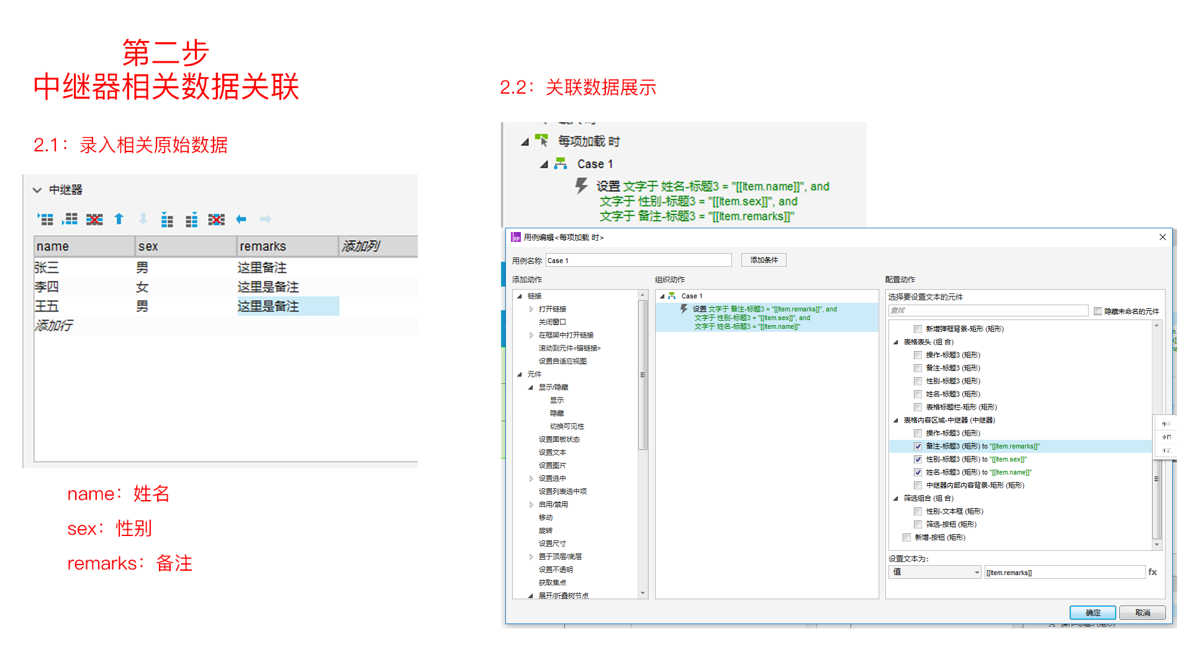Select the 设置文本 action
The height and width of the screenshot is (670, 1192).
[552, 452]
